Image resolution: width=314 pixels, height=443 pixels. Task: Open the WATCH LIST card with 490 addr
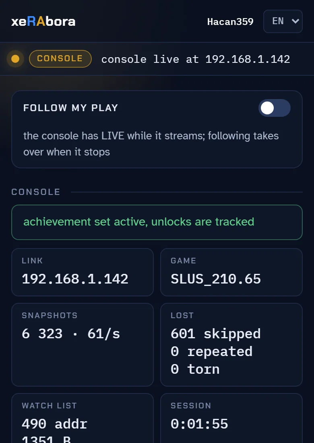pyautogui.click(x=83, y=418)
